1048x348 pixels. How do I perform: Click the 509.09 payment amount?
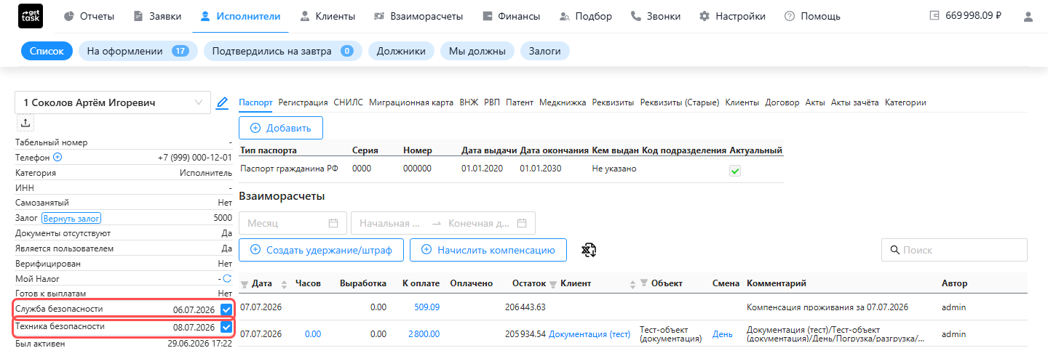point(426,307)
